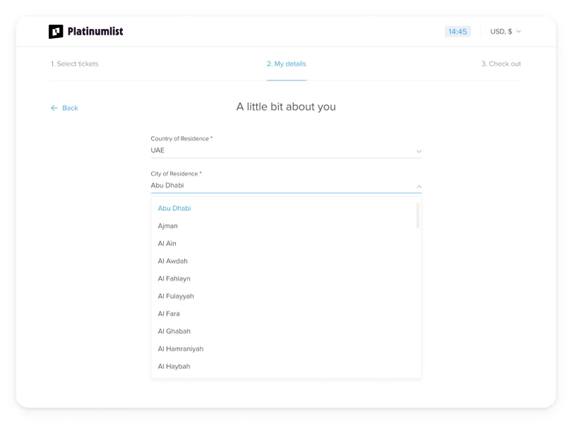Click the Back link
Screen dimensions: 572x424
click(69, 108)
